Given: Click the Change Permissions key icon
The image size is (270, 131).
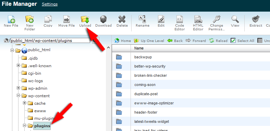Looking at the screenshot, I should pyautogui.click(x=217, y=19).
